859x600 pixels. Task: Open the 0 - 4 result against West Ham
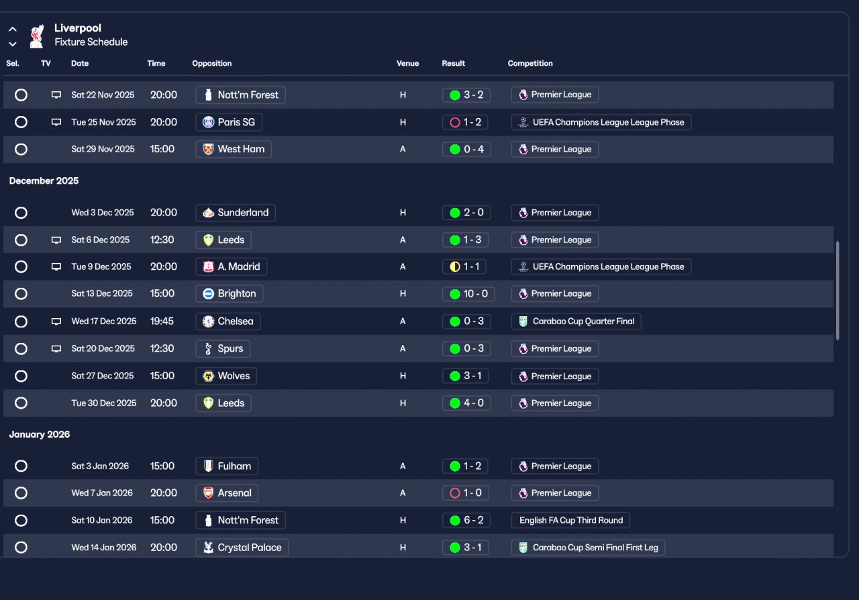pyautogui.click(x=466, y=149)
